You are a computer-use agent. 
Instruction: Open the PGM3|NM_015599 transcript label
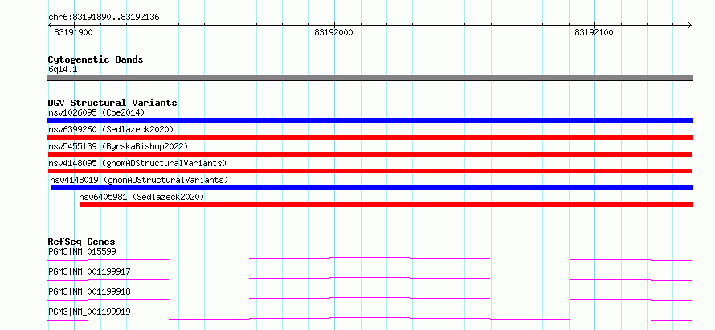pyautogui.click(x=82, y=251)
